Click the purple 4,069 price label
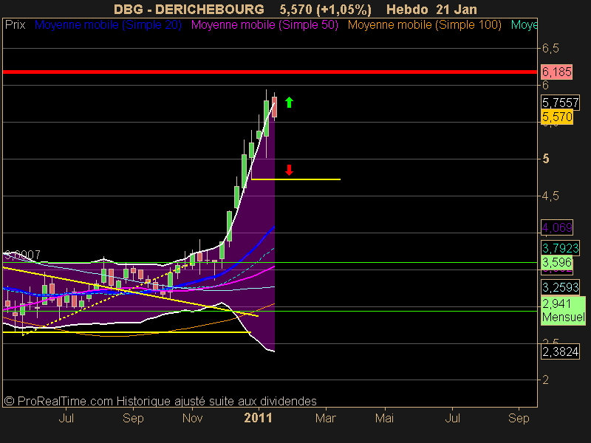 coord(557,227)
